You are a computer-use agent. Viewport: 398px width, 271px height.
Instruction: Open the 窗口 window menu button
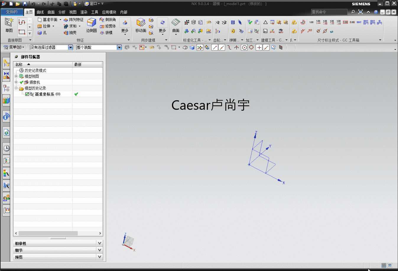tap(92, 4)
